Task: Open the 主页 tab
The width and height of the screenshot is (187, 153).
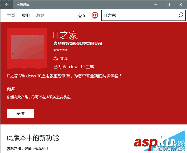Action: (x=11, y=16)
